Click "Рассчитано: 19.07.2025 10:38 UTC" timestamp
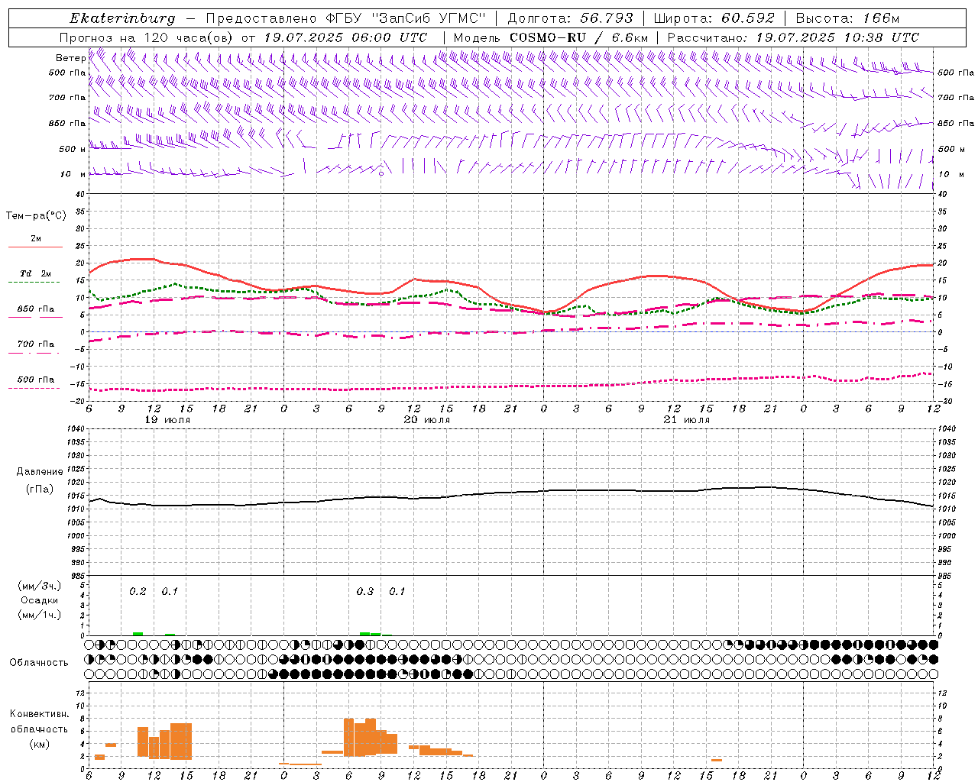Screen dimensions: 978x782 [x=793, y=37]
